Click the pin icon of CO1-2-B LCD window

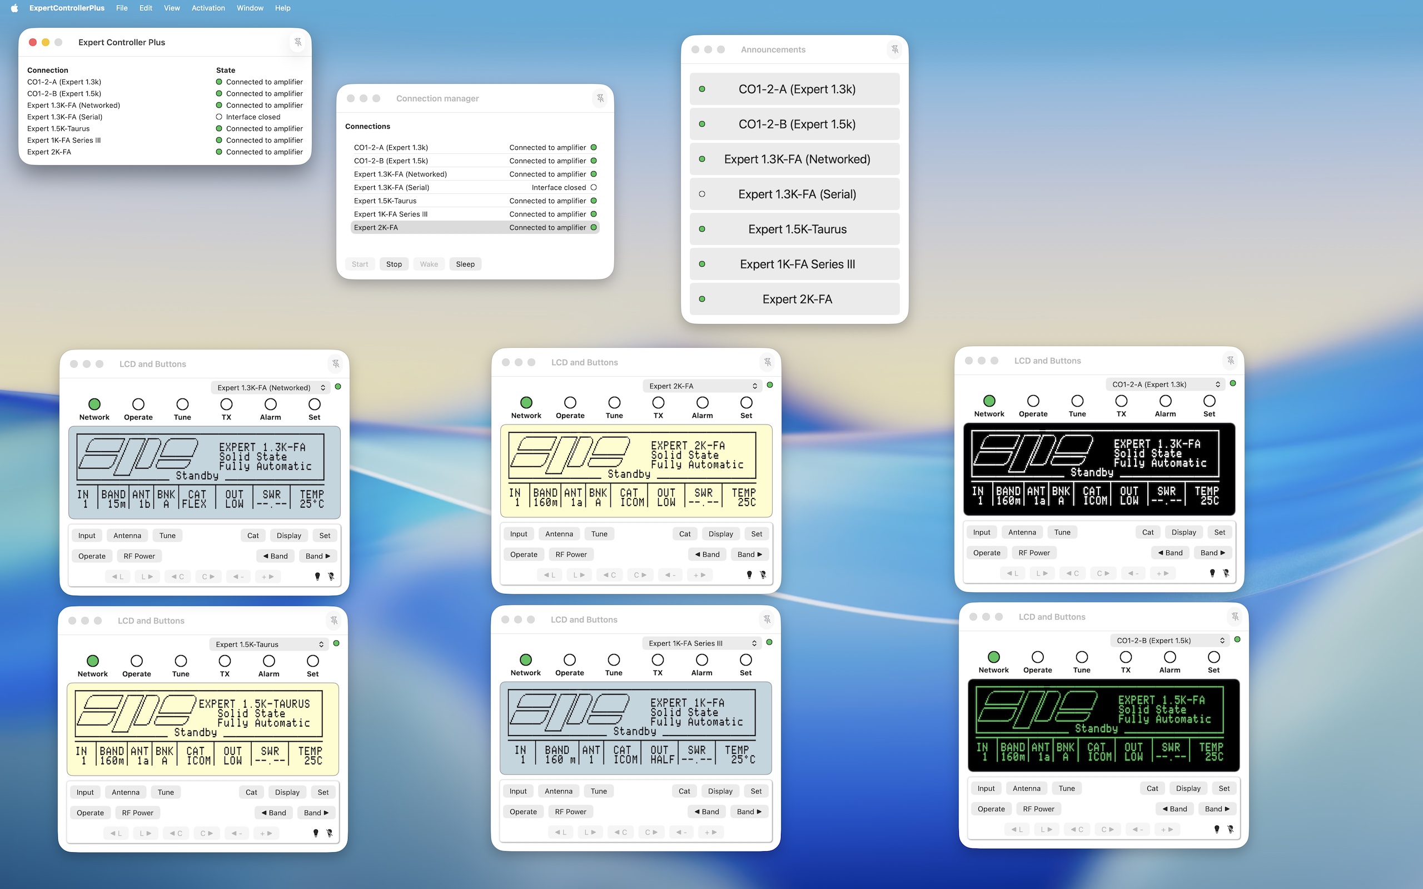1235,617
